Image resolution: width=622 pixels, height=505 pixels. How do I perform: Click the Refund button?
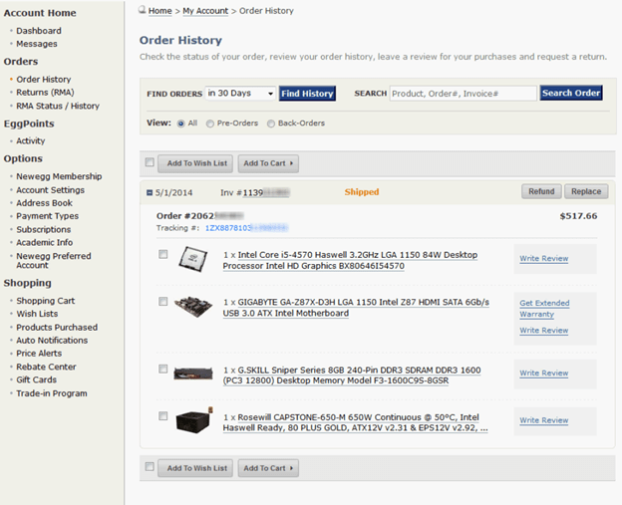tap(541, 191)
